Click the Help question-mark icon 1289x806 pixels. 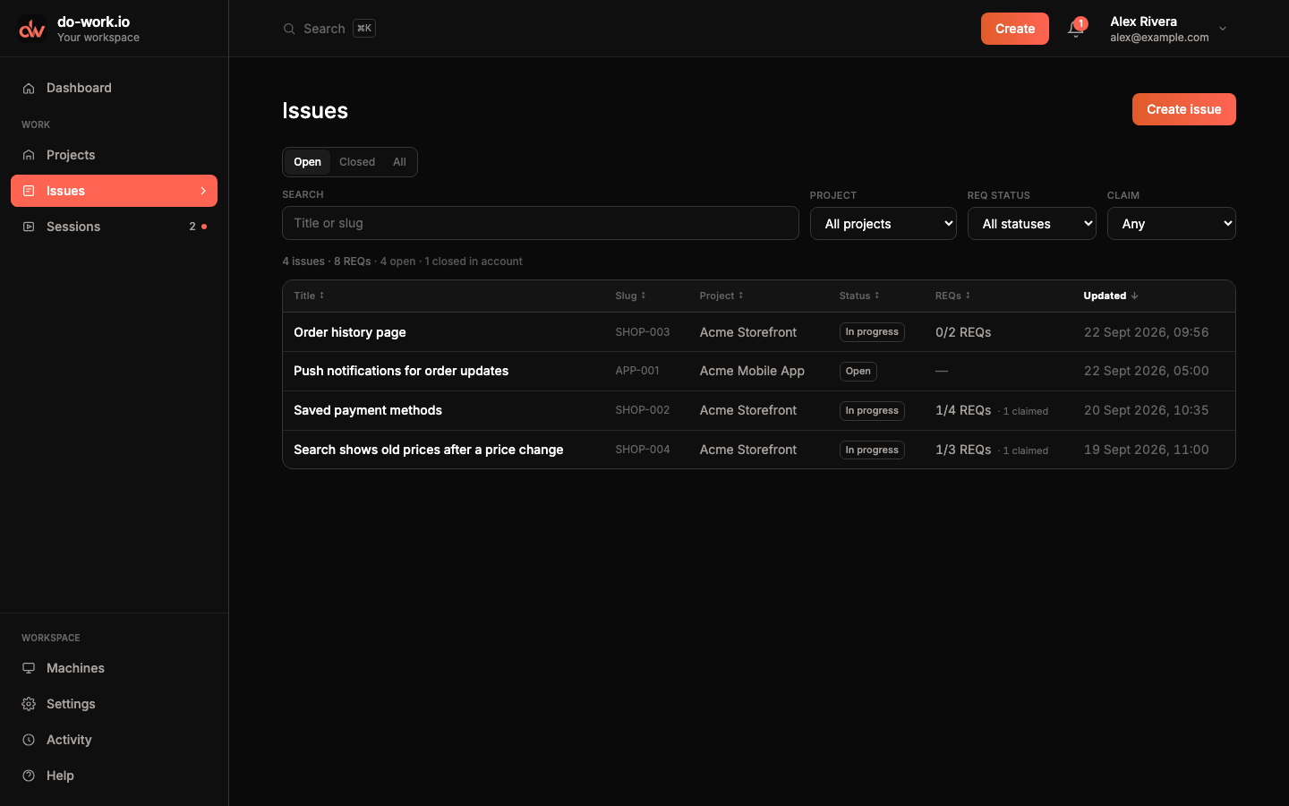pos(29,776)
